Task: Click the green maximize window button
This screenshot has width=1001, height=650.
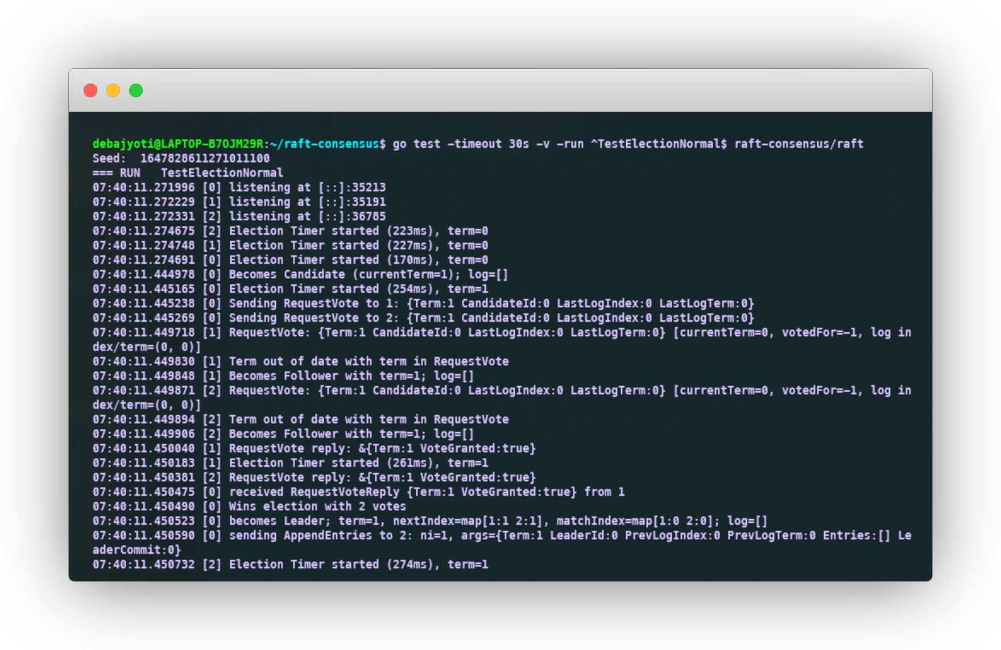Action: pyautogui.click(x=136, y=90)
